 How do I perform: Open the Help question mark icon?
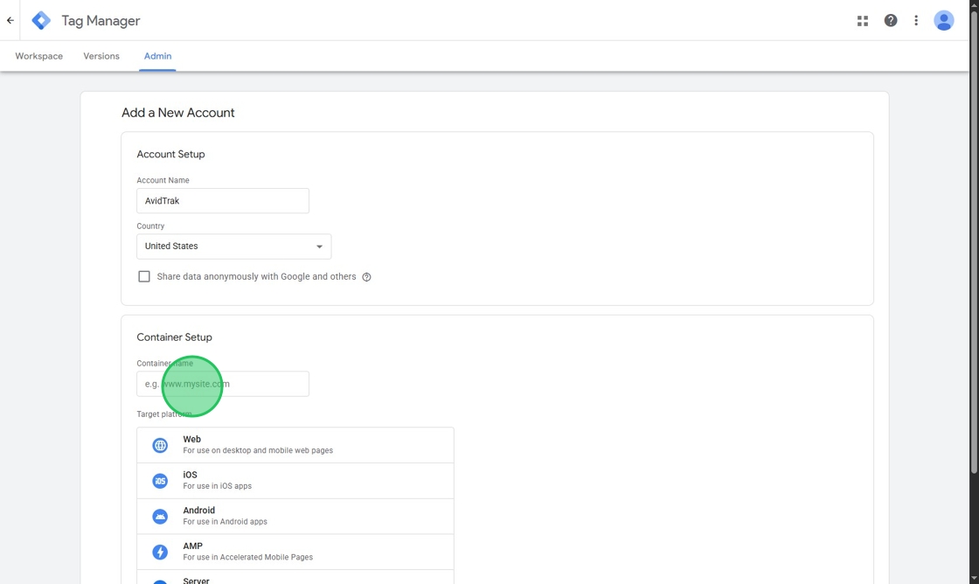(x=891, y=21)
